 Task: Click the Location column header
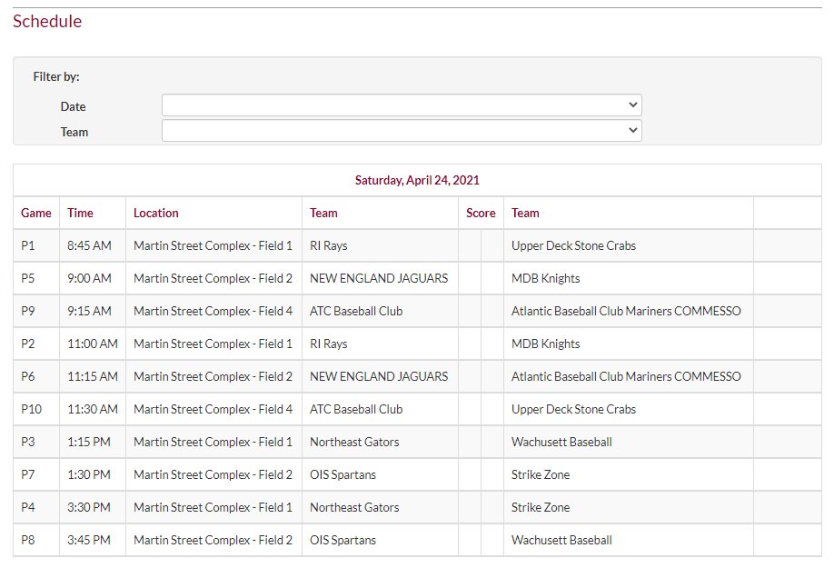[156, 213]
